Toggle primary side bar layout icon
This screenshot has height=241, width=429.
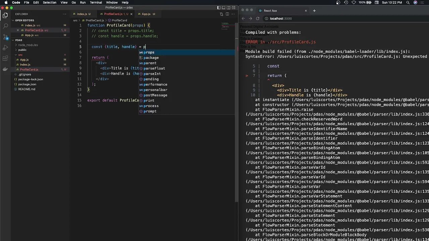point(219,7)
